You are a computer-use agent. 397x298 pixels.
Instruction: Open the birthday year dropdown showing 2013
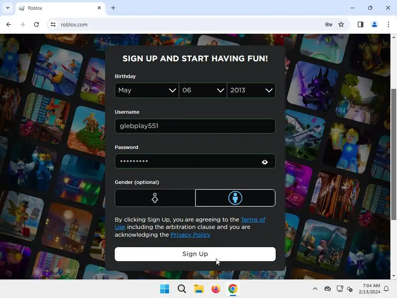point(251,90)
